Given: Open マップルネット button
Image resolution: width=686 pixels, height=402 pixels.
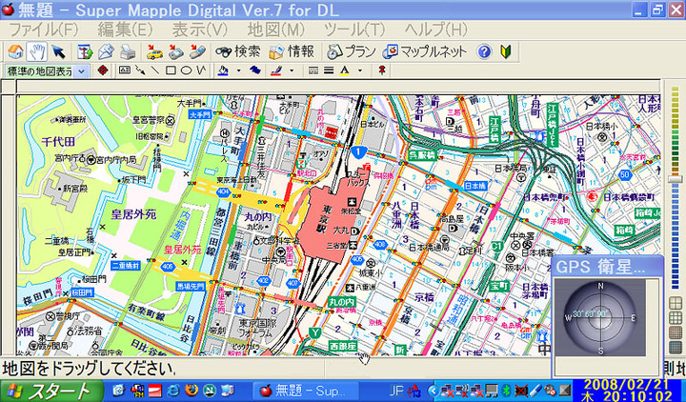Looking at the screenshot, I should coord(424,51).
